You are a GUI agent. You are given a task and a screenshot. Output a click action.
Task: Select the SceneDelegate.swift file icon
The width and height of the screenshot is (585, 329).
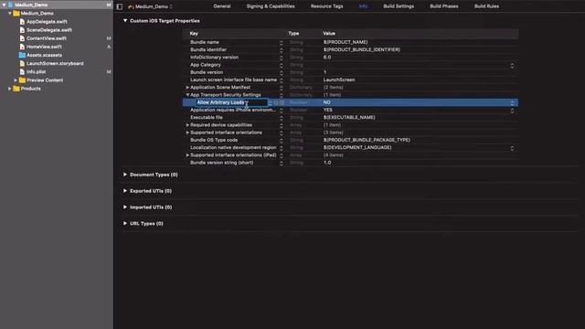(x=22, y=30)
